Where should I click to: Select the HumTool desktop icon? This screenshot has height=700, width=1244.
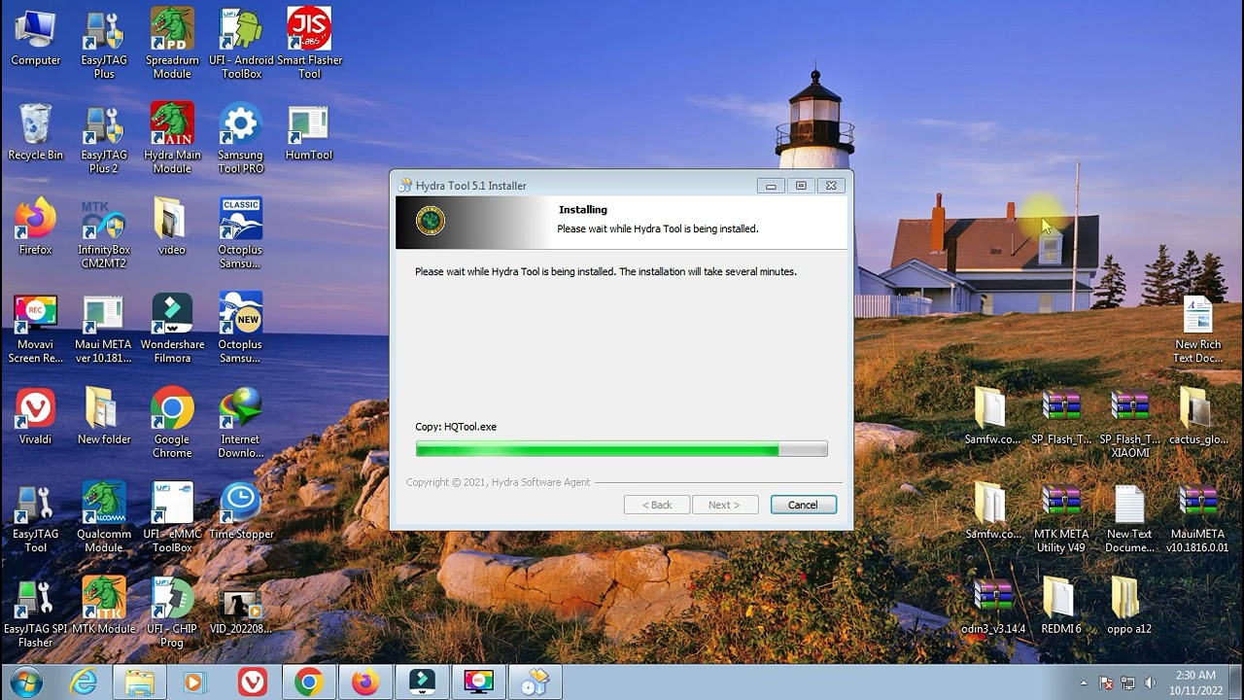(309, 133)
